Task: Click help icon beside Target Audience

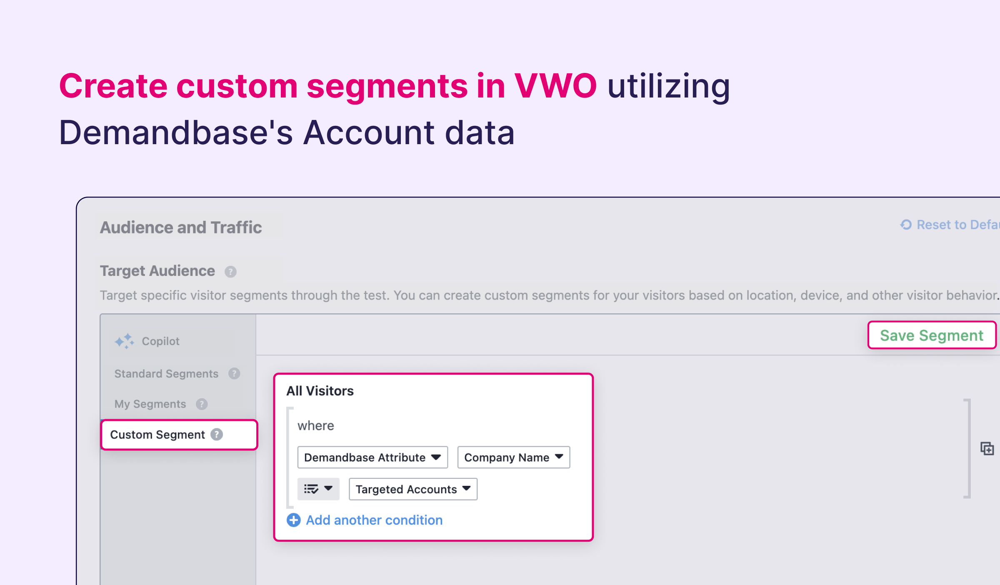Action: (x=230, y=272)
